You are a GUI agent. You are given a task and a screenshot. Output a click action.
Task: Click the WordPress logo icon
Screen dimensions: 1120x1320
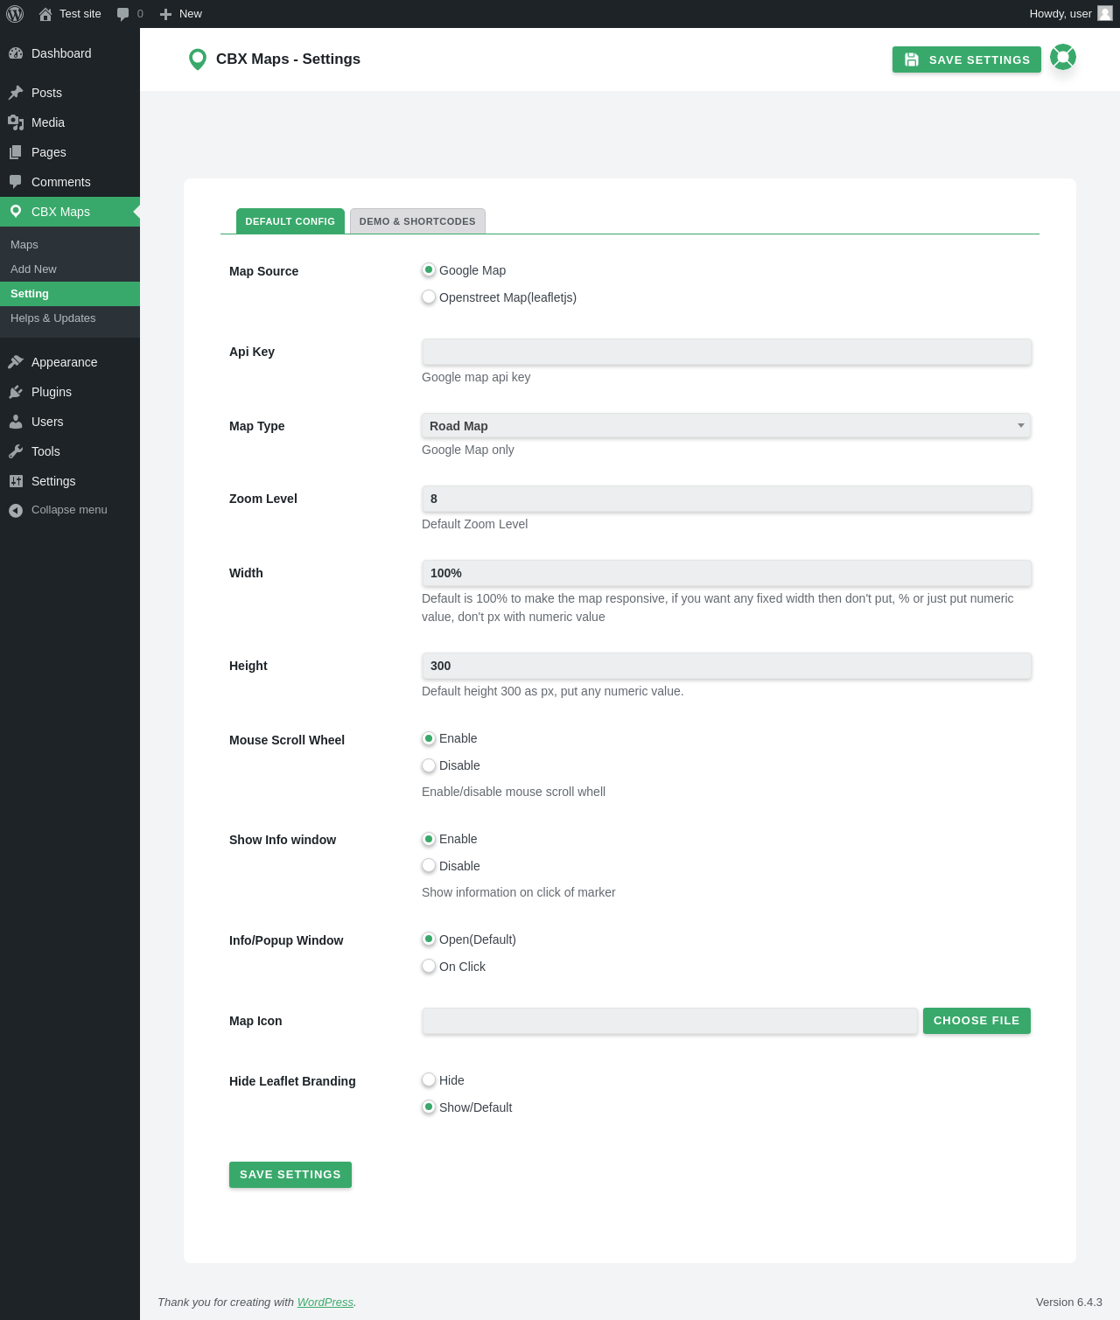pos(15,14)
